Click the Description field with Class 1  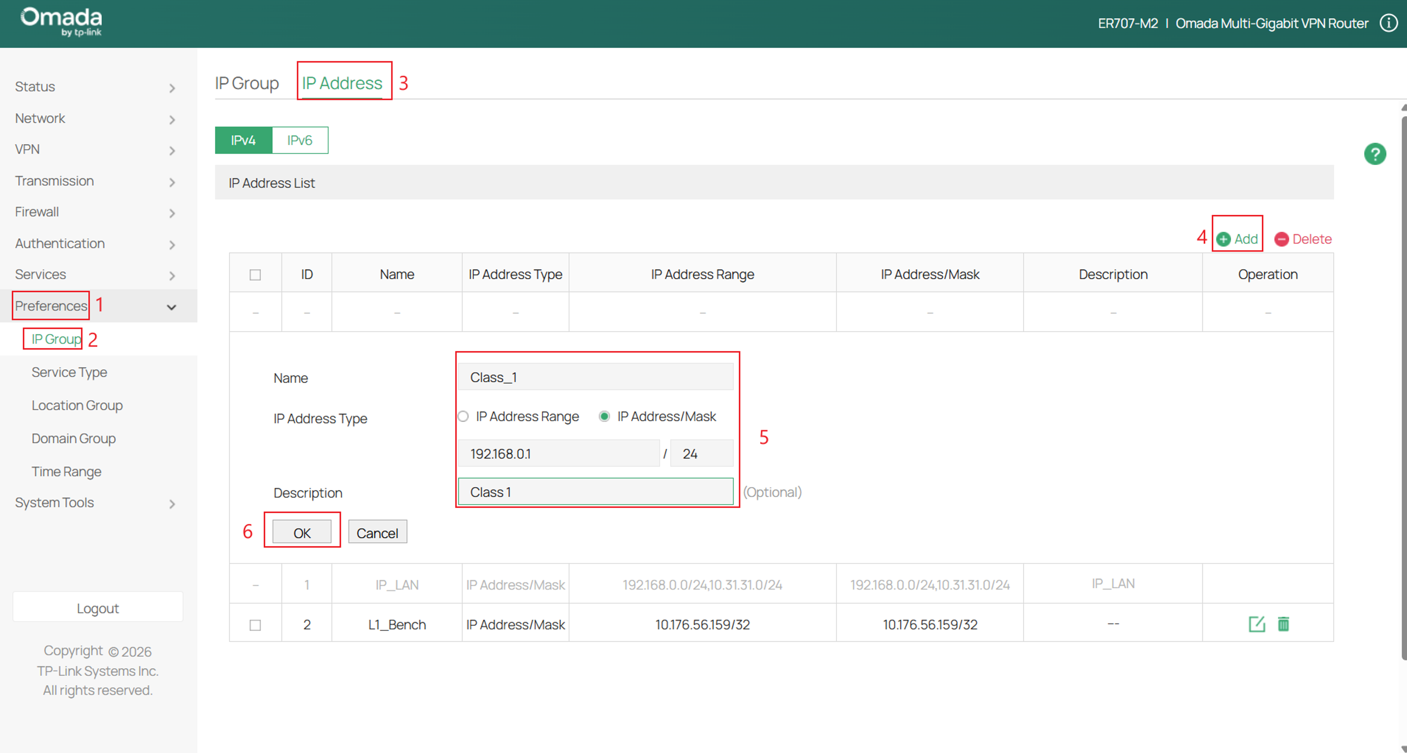pyautogui.click(x=596, y=491)
